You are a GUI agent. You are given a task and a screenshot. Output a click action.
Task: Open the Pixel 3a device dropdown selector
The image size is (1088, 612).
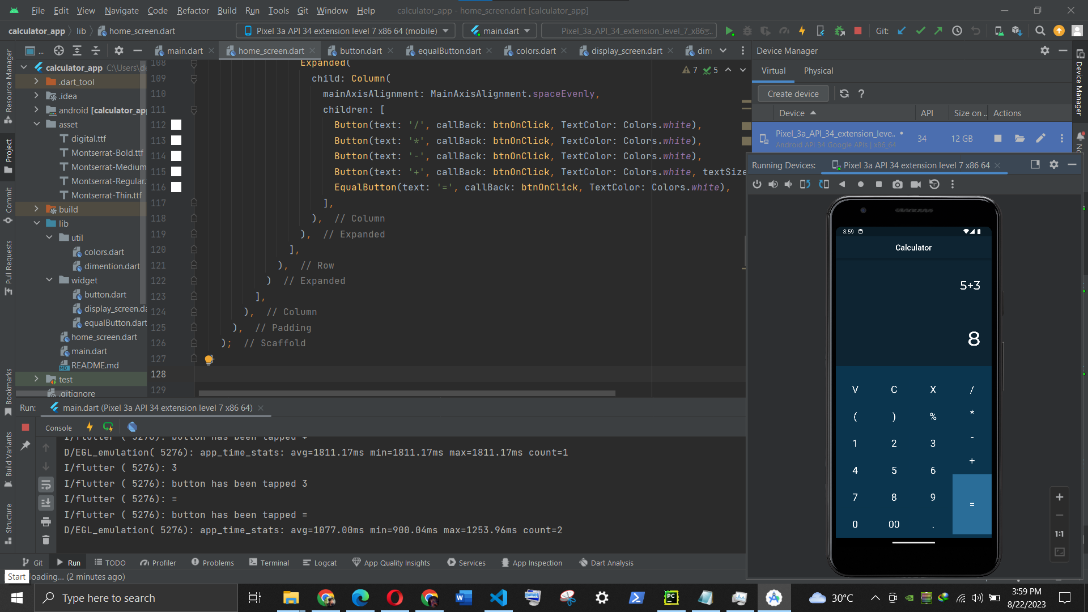click(345, 31)
